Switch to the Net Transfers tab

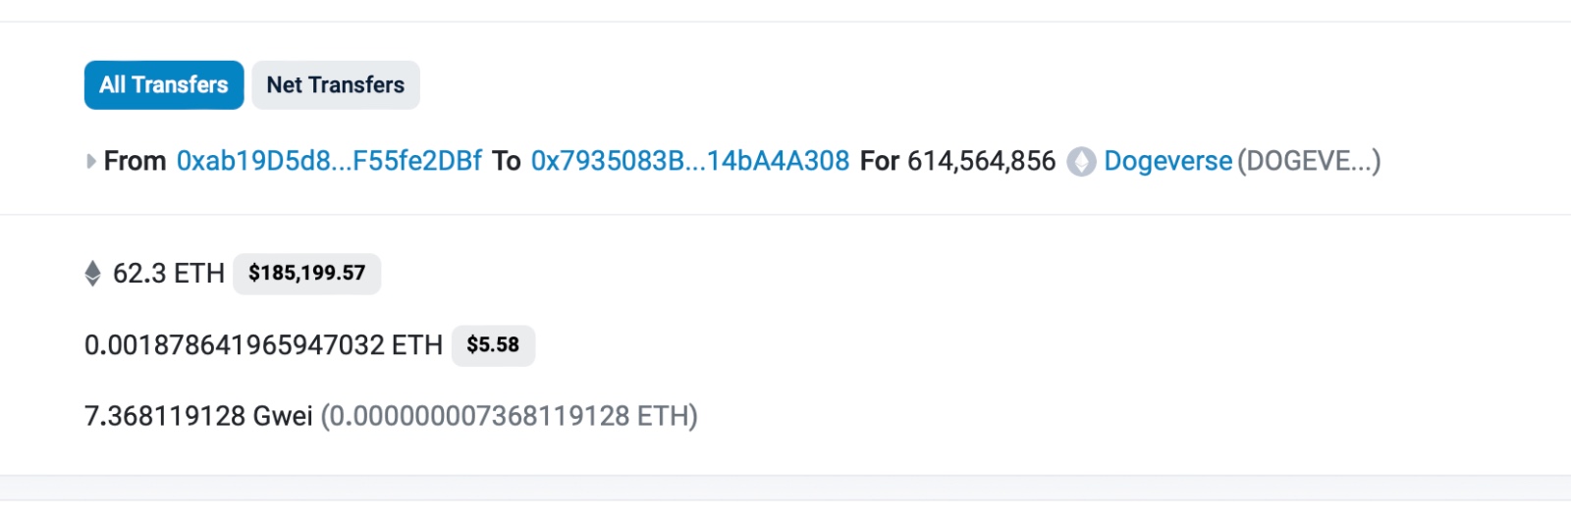(336, 85)
